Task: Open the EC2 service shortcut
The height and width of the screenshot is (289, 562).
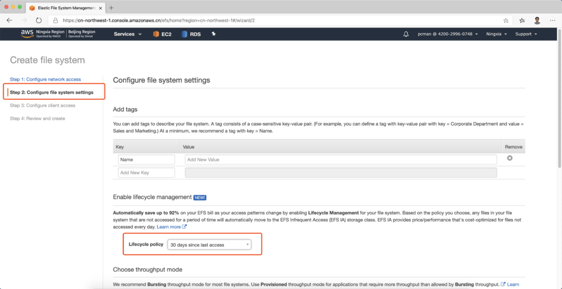Action: [x=161, y=34]
